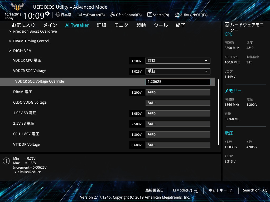Toggle AURA ON/OFF light icon
Viewport: 270px width, 202px height.
tap(177, 15)
